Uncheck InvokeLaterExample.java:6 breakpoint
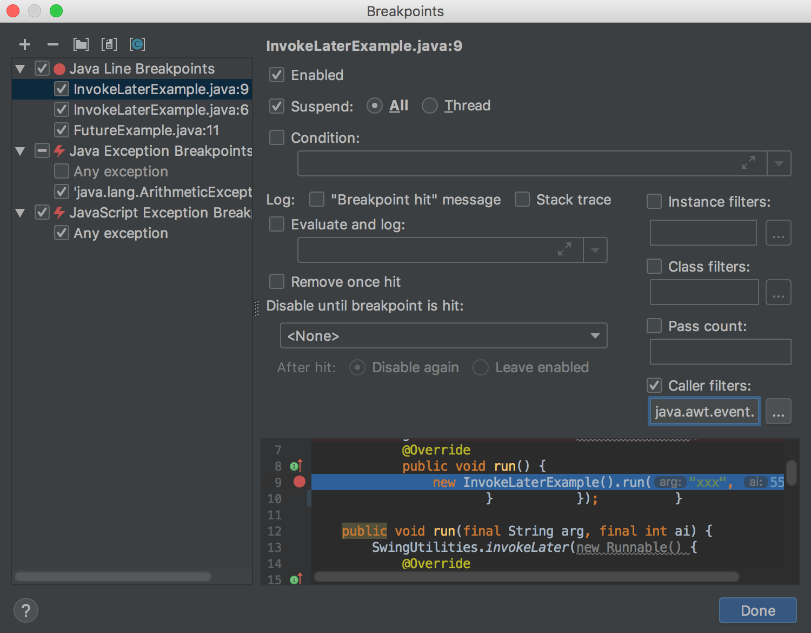The height and width of the screenshot is (633, 811). pyautogui.click(x=62, y=109)
